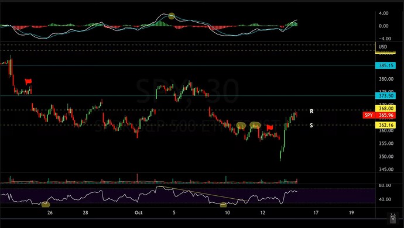Click the 365.96 current price label

click(x=386, y=115)
